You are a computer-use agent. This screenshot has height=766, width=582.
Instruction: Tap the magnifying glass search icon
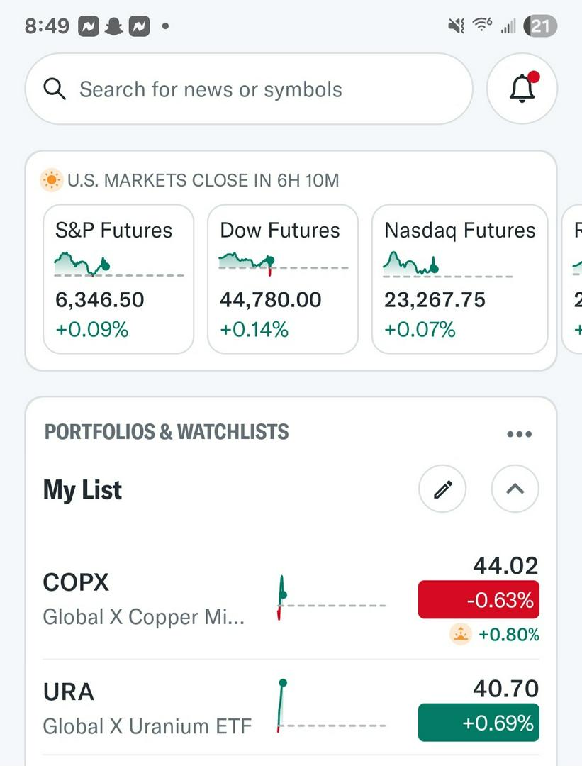(x=55, y=89)
